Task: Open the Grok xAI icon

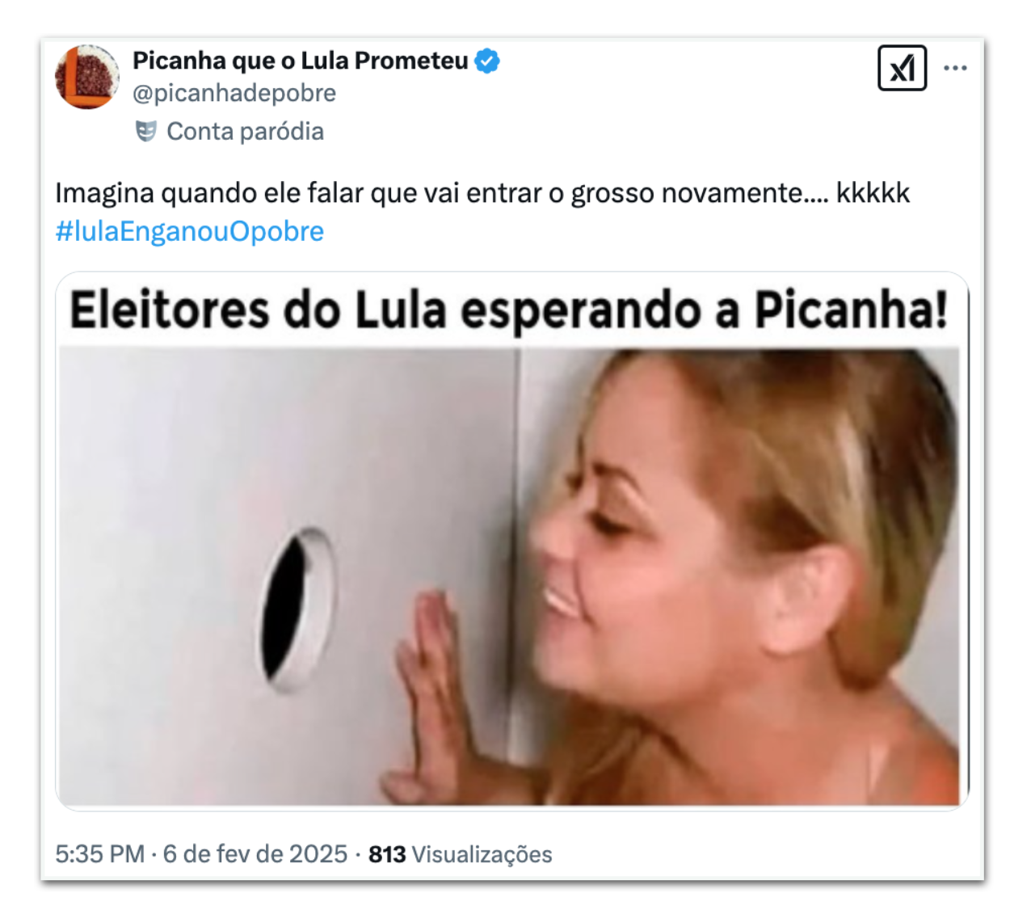Action: [902, 68]
